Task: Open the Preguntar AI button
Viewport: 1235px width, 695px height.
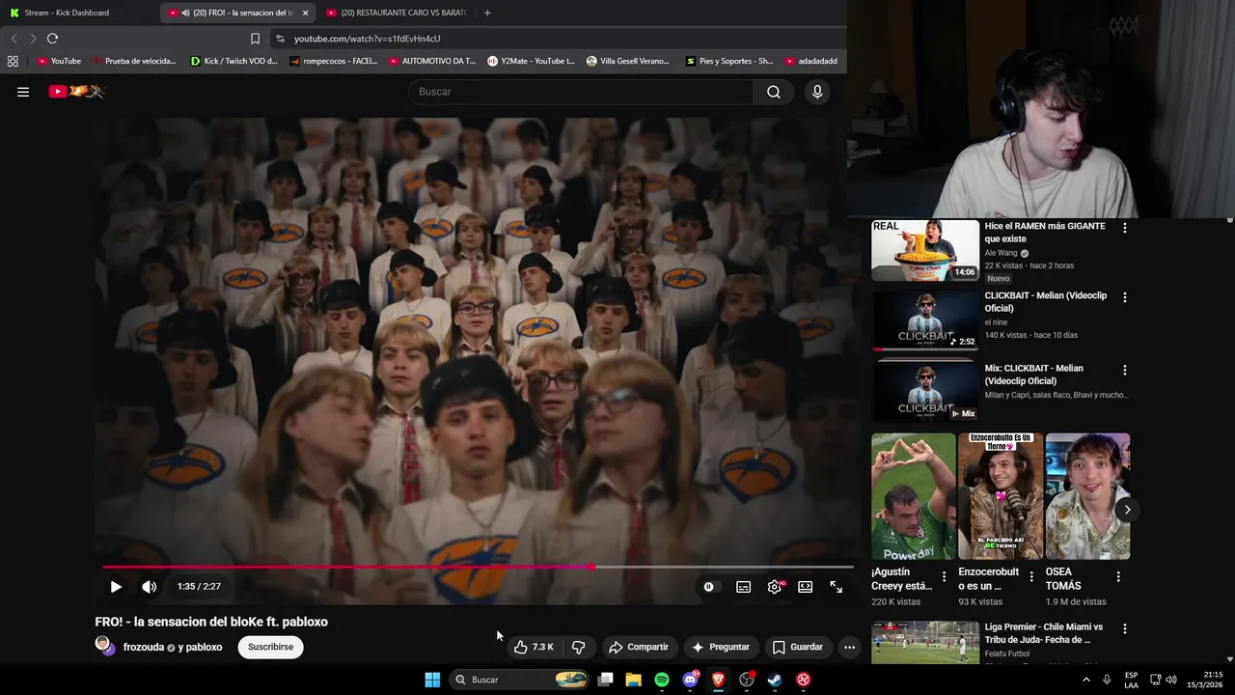Action: (720, 647)
